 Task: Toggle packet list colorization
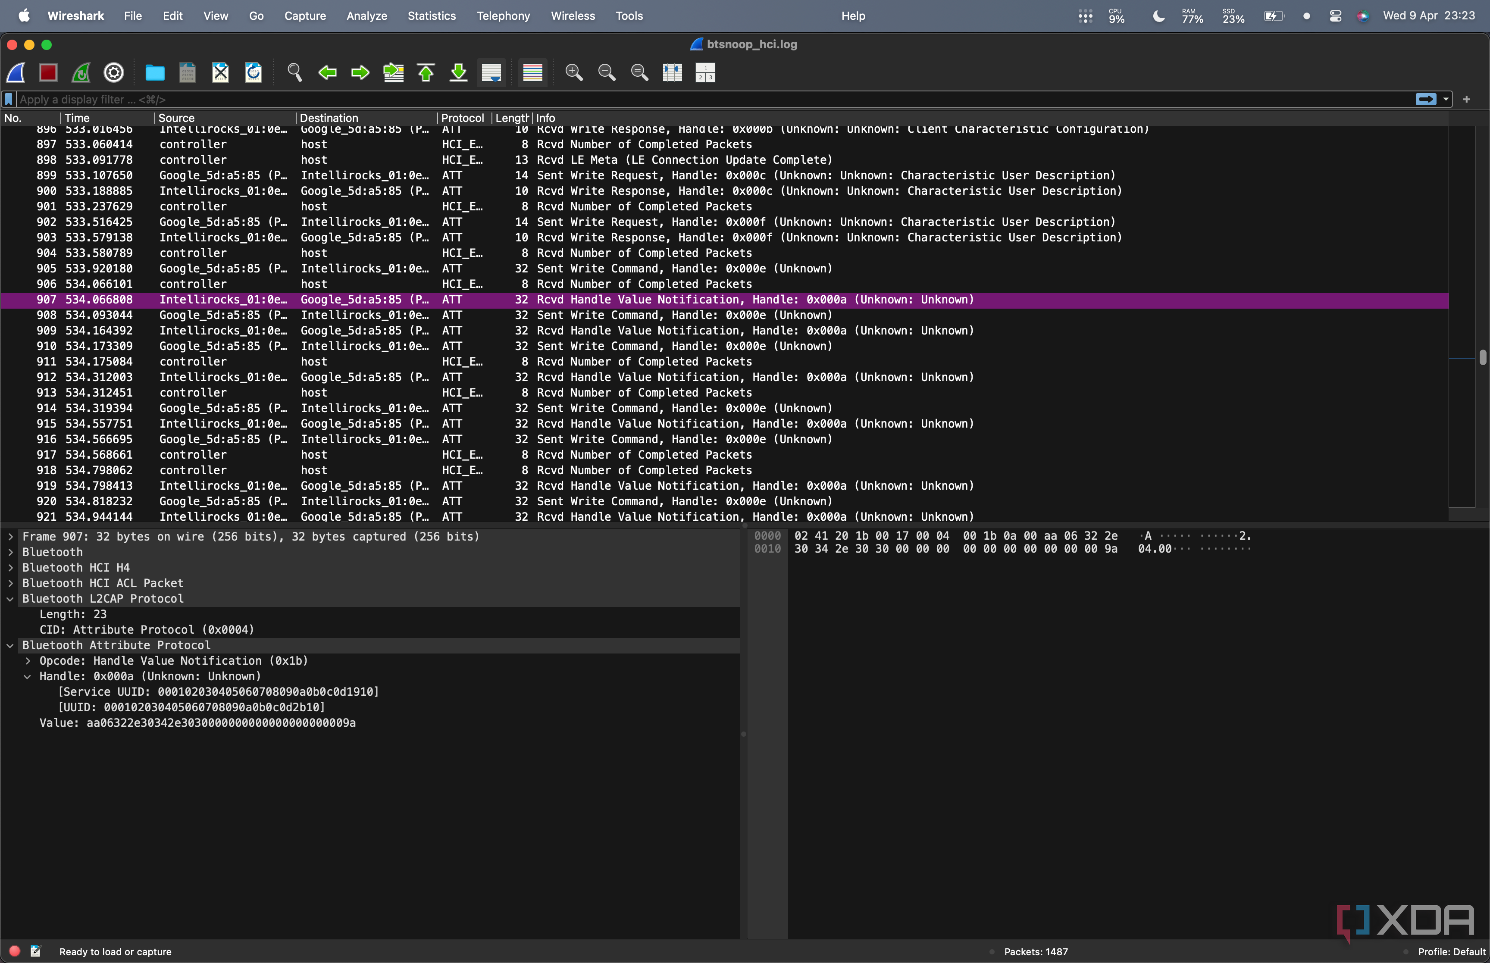[x=533, y=72]
